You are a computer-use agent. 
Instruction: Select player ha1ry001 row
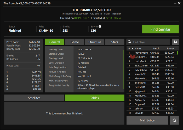[x=151, y=87]
